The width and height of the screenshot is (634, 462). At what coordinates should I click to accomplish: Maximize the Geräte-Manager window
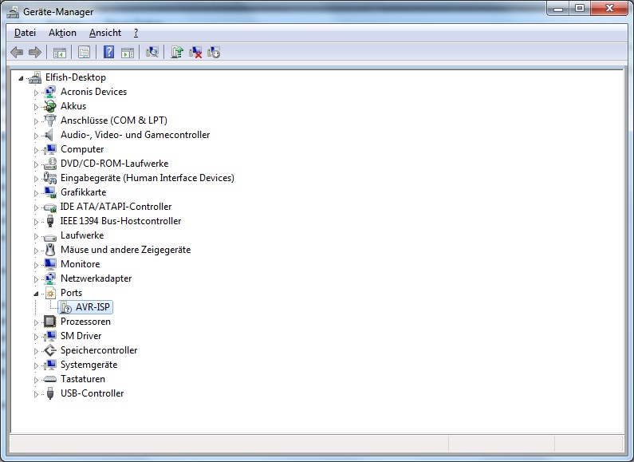coord(580,8)
